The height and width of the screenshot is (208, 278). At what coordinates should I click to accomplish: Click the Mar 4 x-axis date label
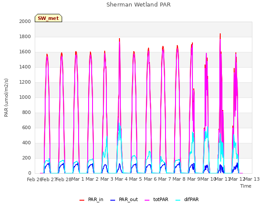(x=121, y=179)
